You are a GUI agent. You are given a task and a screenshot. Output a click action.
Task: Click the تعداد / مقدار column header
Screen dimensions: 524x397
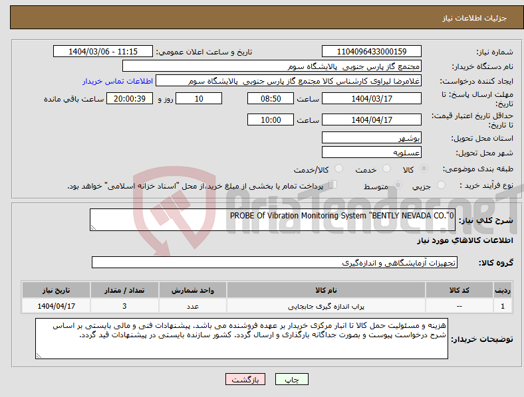[124, 290]
